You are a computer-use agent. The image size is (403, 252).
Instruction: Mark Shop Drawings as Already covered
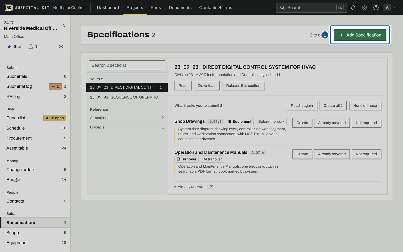click(x=332, y=123)
